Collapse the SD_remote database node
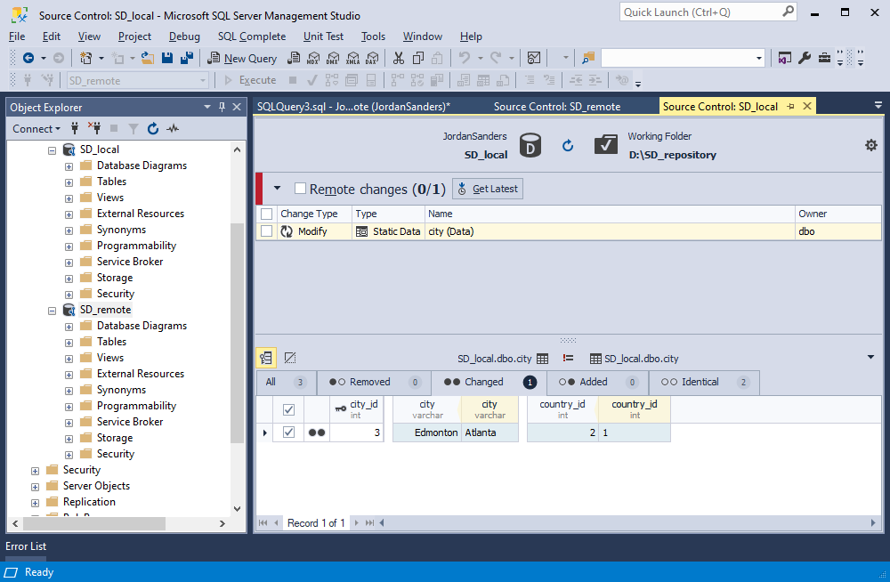Image resolution: width=890 pixels, height=582 pixels. (52, 311)
